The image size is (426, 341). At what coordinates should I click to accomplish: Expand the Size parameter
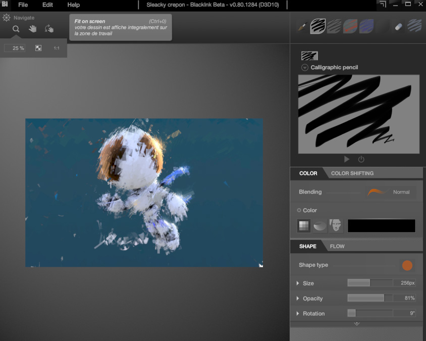click(298, 283)
